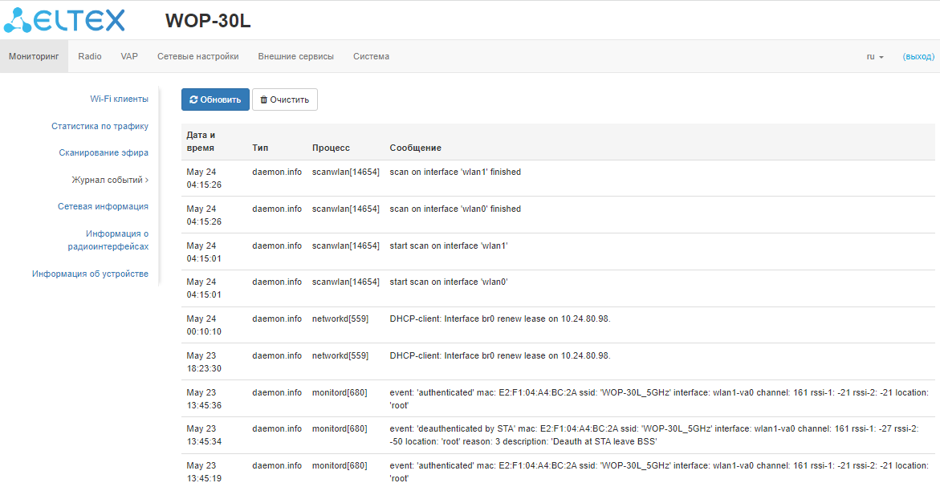Screen dimensions: 940x487
Task: Open the Система tab
Action: click(371, 57)
